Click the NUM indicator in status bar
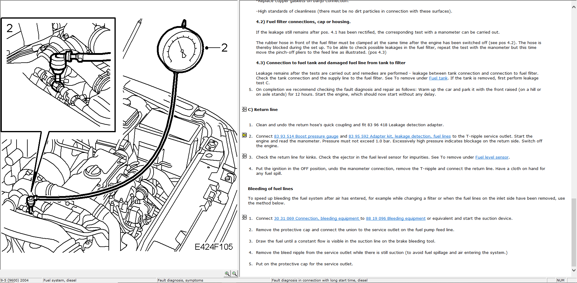 [x=560, y=280]
